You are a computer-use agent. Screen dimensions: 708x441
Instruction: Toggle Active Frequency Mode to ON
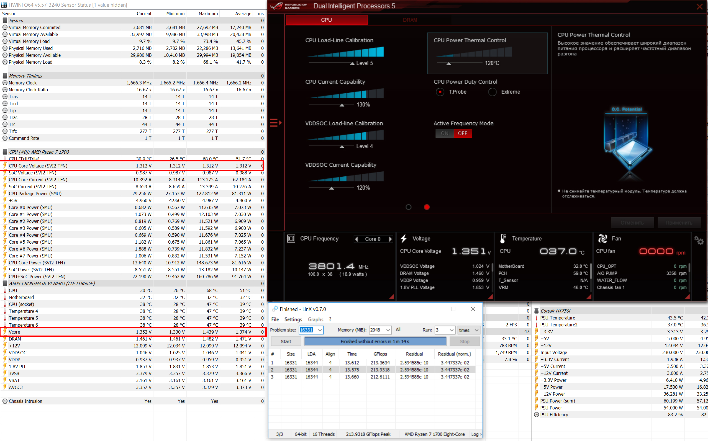(445, 133)
